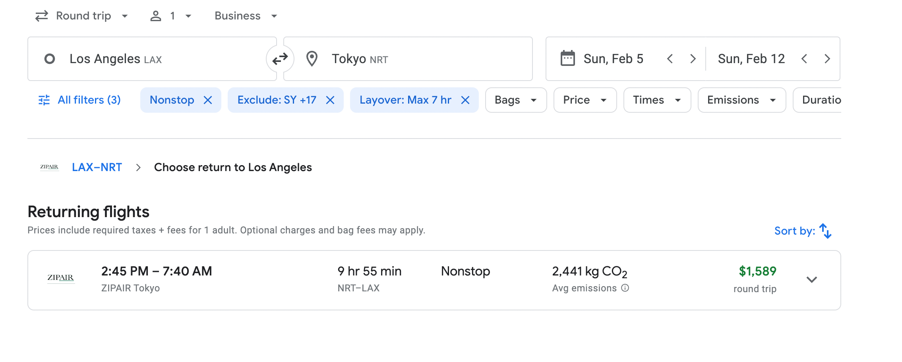Move return date back one day
Image resolution: width=902 pixels, height=362 pixels.
804,59
